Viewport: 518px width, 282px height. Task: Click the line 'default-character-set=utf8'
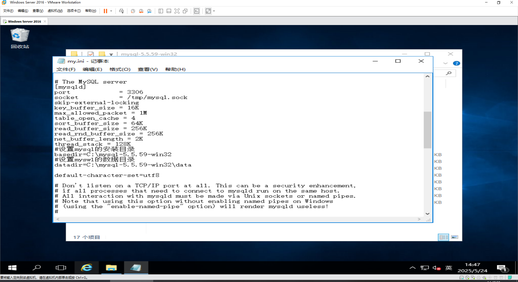click(x=107, y=175)
